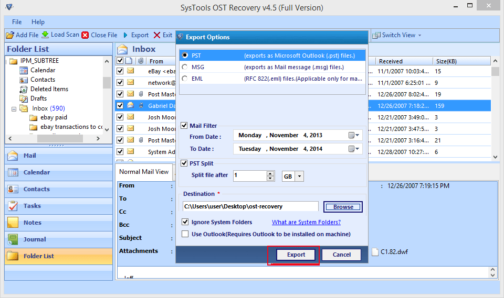This screenshot has height=298, width=504.
Task: Open the Notes navigation pane icon
Action: 13,222
